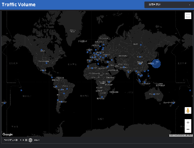Zoom in with the plus button
This screenshot has width=194, height=148.
click(x=188, y=122)
